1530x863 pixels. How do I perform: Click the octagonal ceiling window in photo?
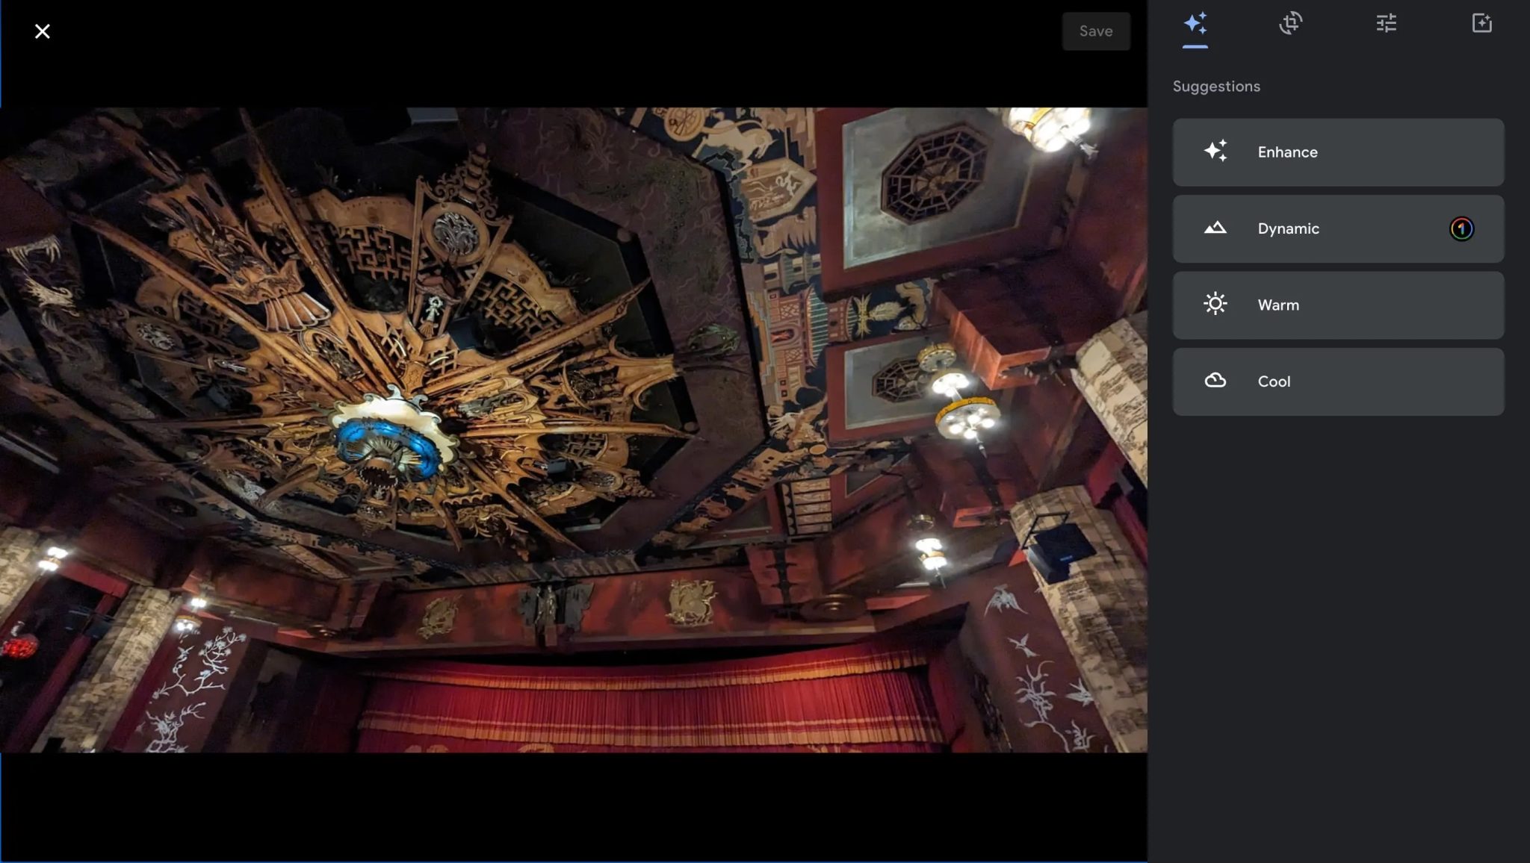tap(934, 176)
